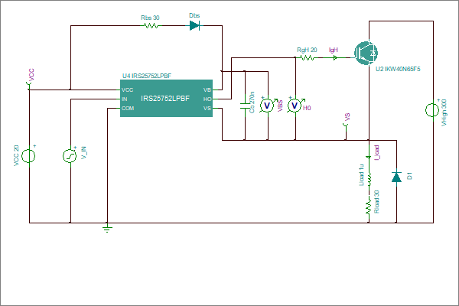The image size is (459, 306).
Task: Click the VCC pin label on IC
Action: 127,90
